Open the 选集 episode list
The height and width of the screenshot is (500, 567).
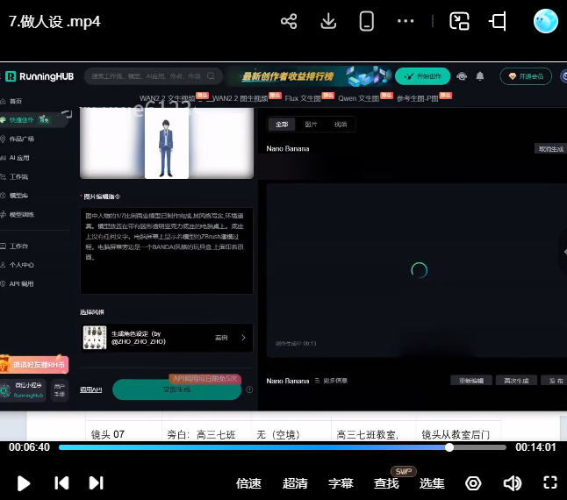(432, 483)
